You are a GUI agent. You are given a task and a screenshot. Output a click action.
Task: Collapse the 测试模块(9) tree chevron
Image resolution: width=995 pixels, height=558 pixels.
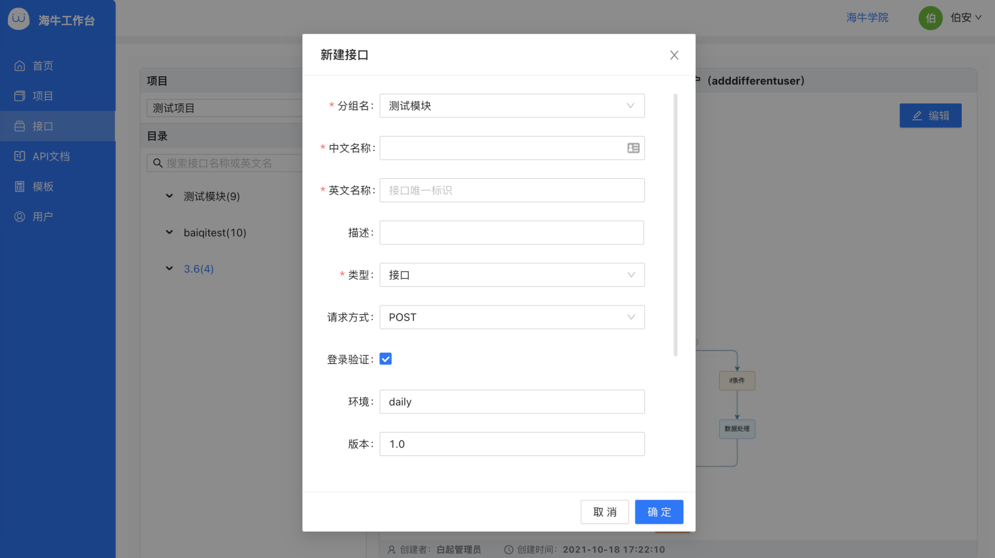pos(169,196)
